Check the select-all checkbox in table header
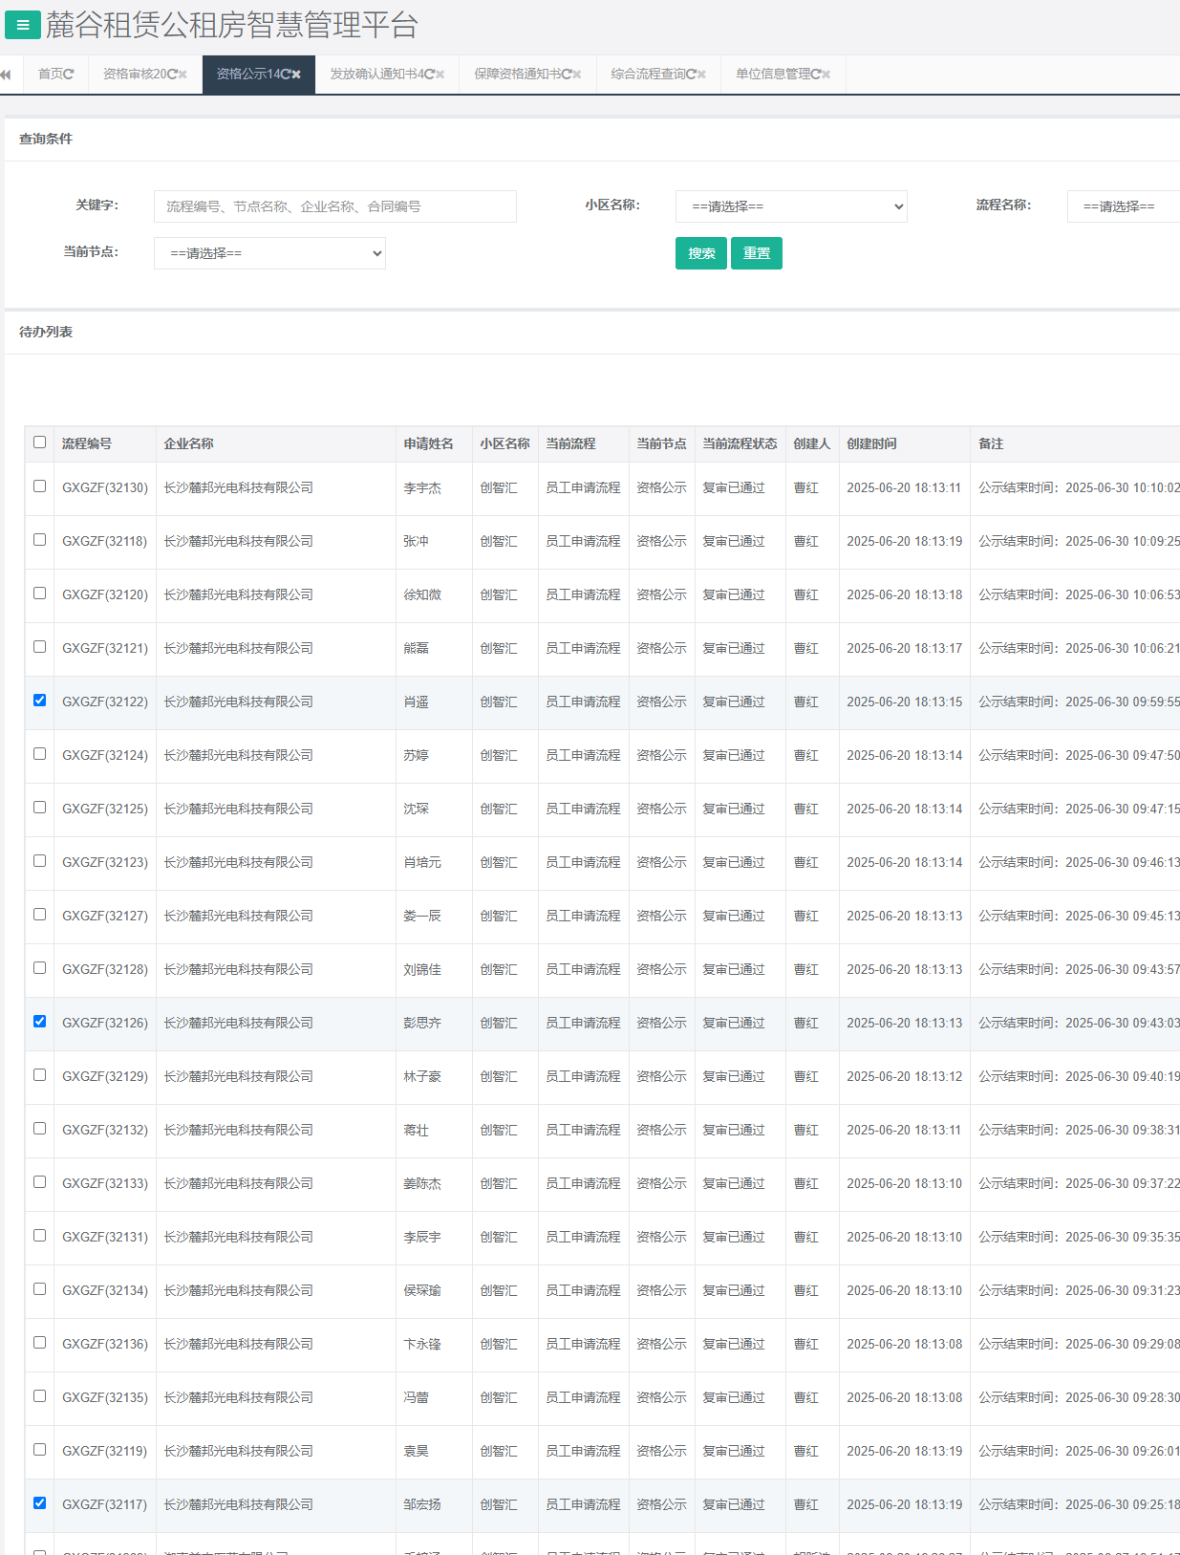Screen dimensions: 1180x1555 click(39, 443)
